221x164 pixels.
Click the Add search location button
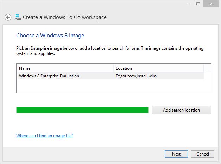click(x=181, y=110)
